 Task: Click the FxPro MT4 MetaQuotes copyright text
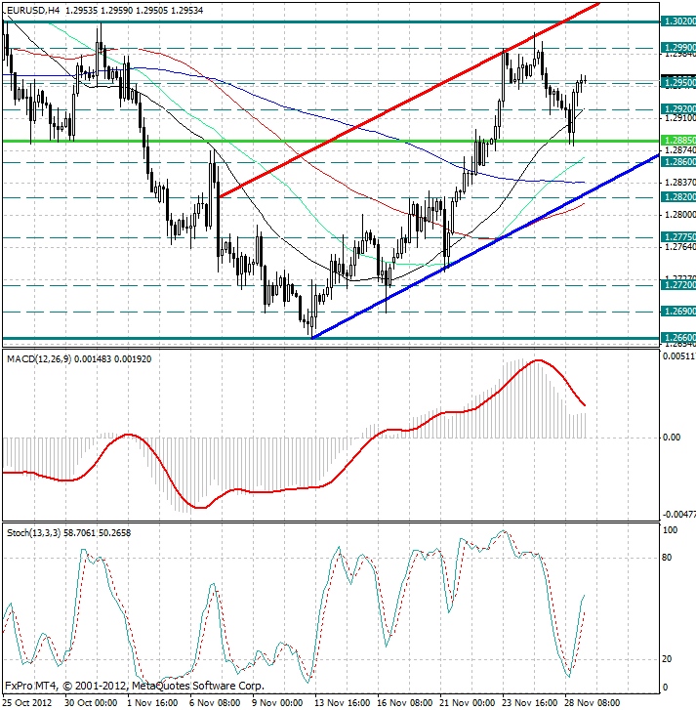point(135,686)
